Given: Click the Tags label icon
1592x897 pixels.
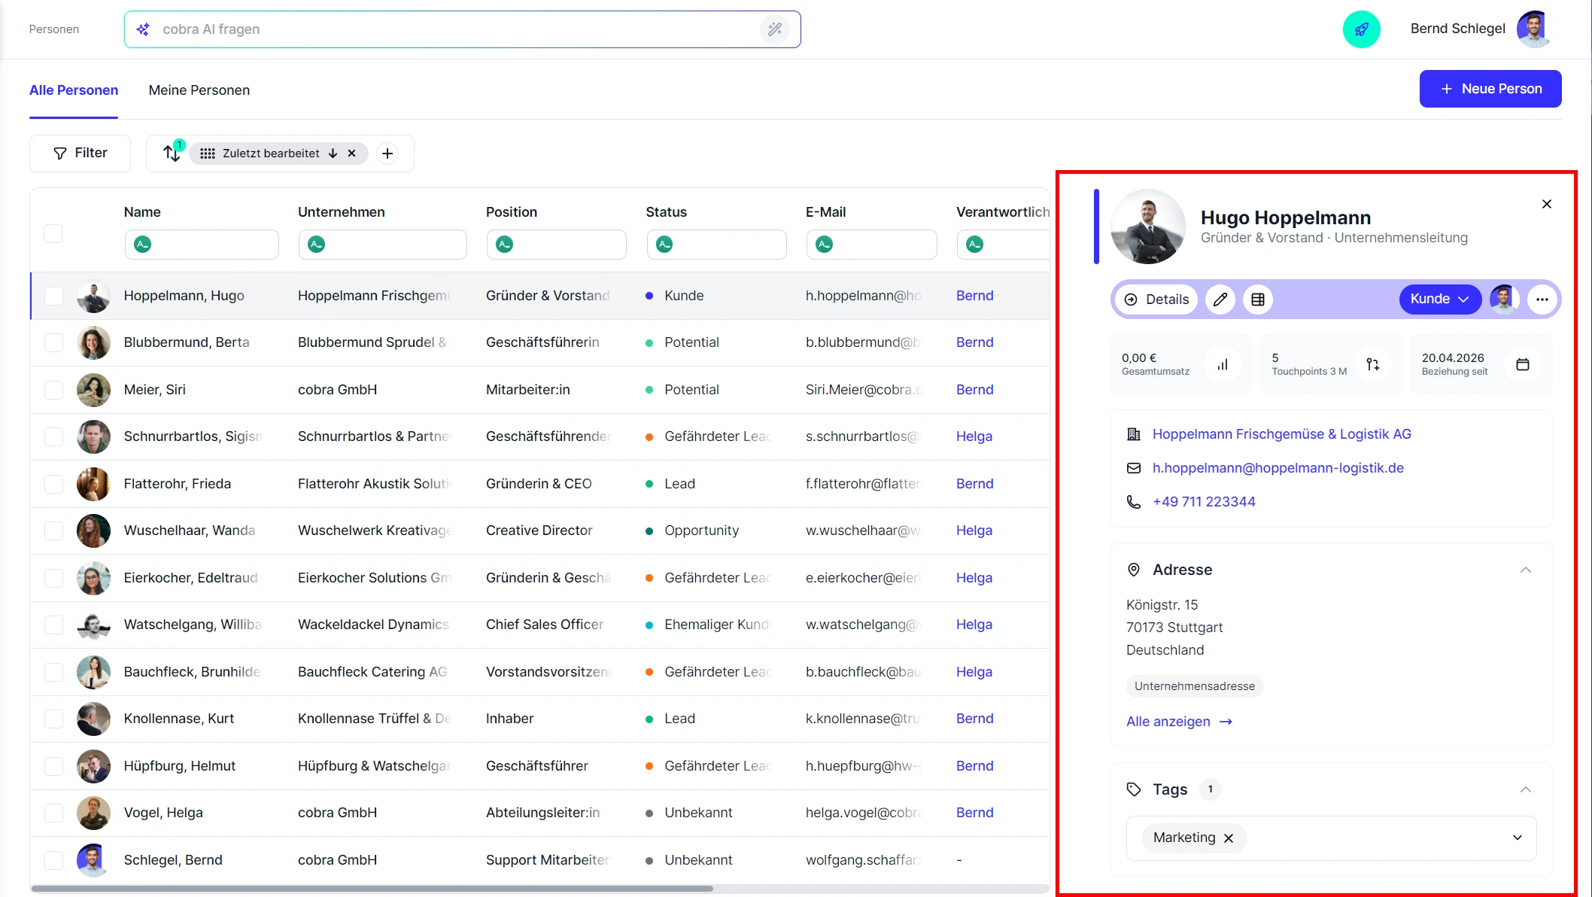Looking at the screenshot, I should pyautogui.click(x=1134, y=789).
